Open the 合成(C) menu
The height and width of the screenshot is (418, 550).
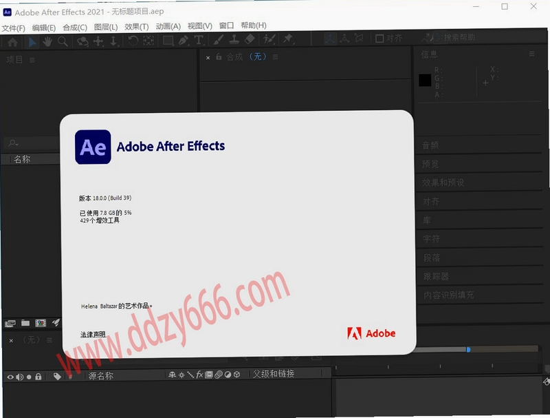pyautogui.click(x=75, y=28)
